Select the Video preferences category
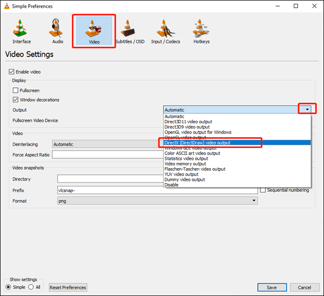Screen dimensions: 324x296 tap(94, 31)
